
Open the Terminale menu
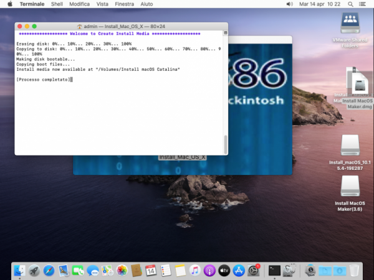[32, 4]
